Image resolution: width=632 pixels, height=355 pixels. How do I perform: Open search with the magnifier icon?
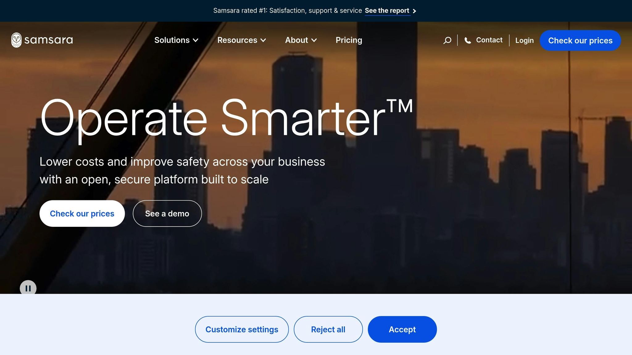pos(447,40)
